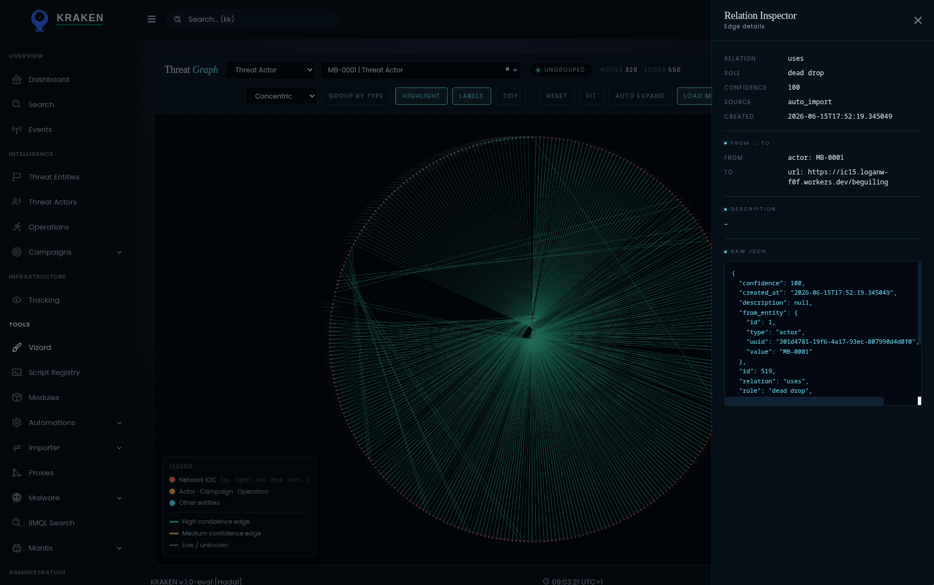934x585 pixels.
Task: Click the IIMQL Search icon
Action: pyautogui.click(x=17, y=523)
